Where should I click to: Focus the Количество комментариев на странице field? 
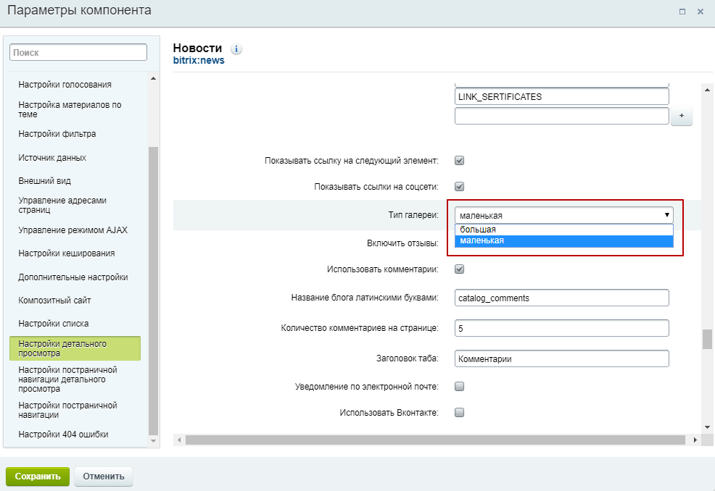coord(561,328)
